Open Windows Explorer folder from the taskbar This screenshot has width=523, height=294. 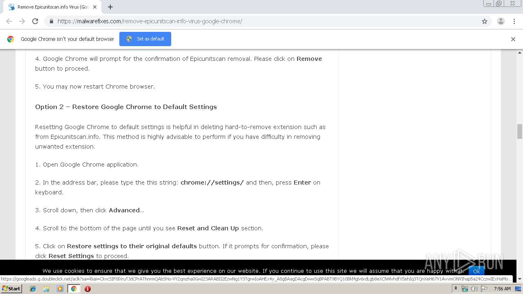click(46, 289)
